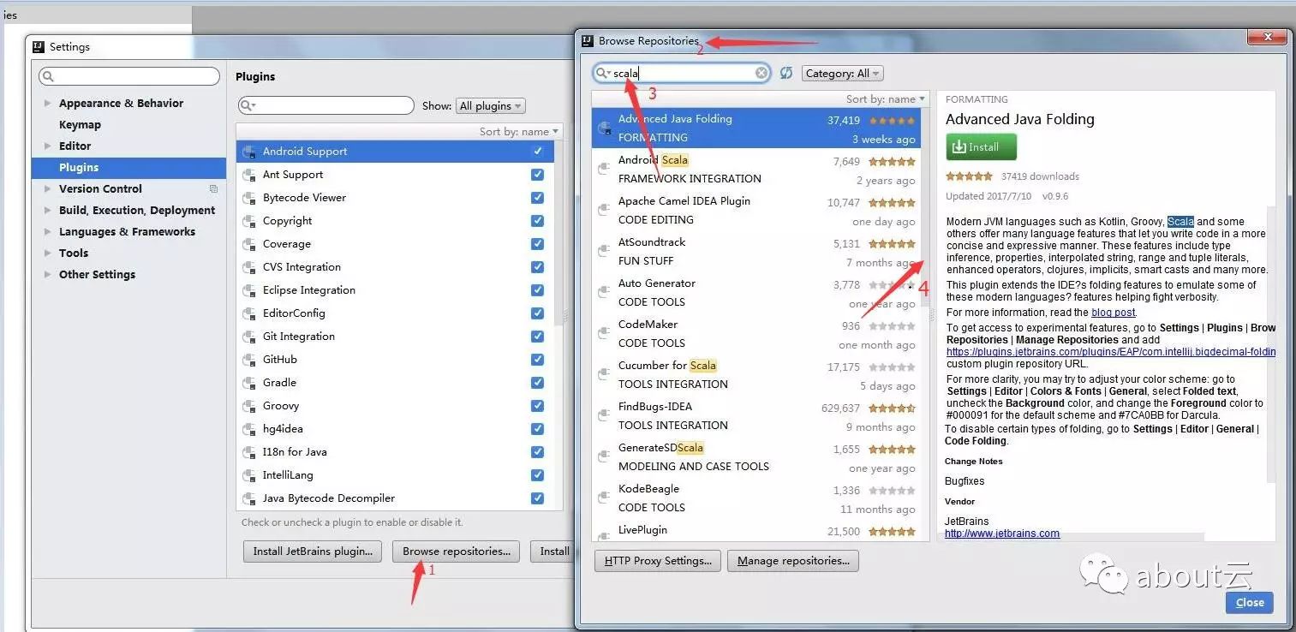This screenshot has width=1296, height=632.
Task: Expand the Tools settings node
Action: (47, 253)
